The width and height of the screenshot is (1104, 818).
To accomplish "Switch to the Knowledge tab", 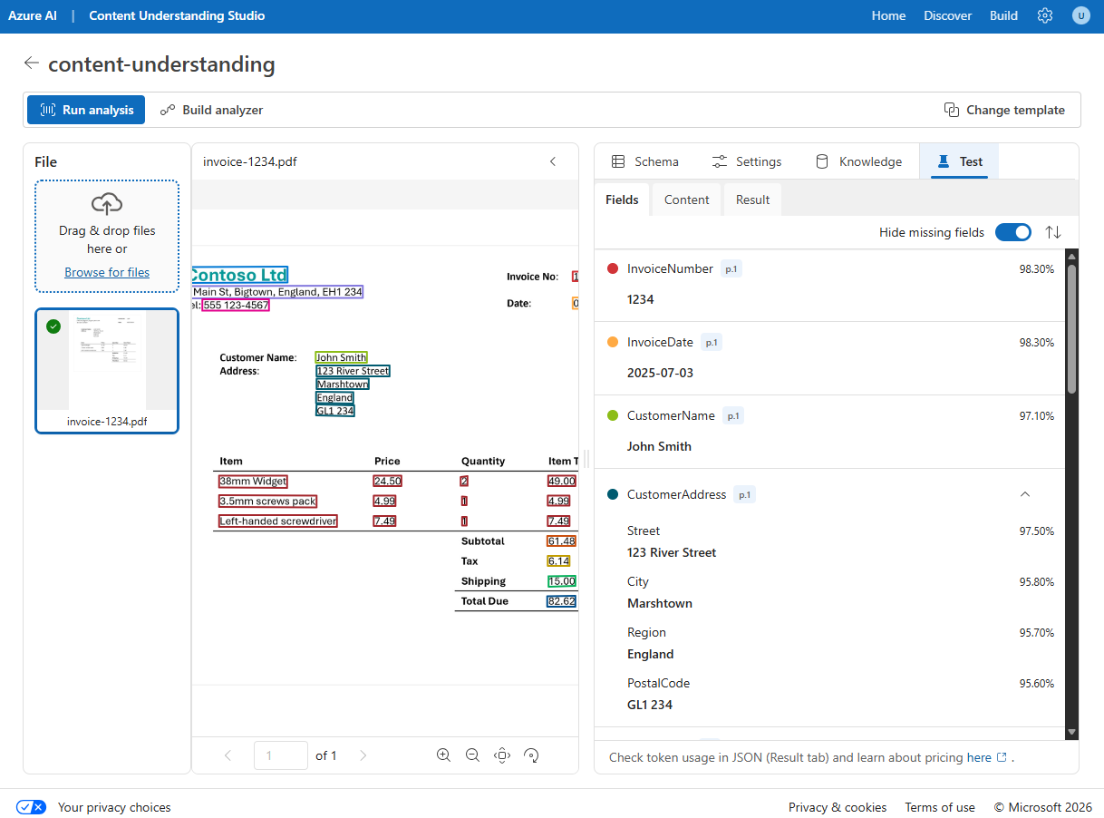I will click(x=858, y=161).
